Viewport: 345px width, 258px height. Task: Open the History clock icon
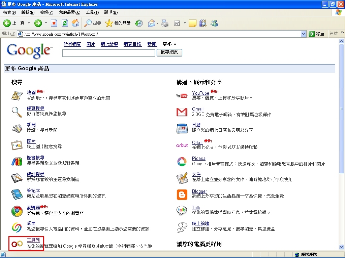[139, 23]
